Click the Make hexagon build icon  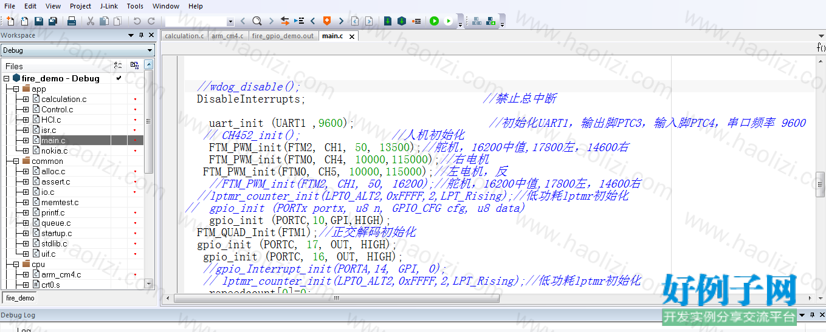[402, 21]
